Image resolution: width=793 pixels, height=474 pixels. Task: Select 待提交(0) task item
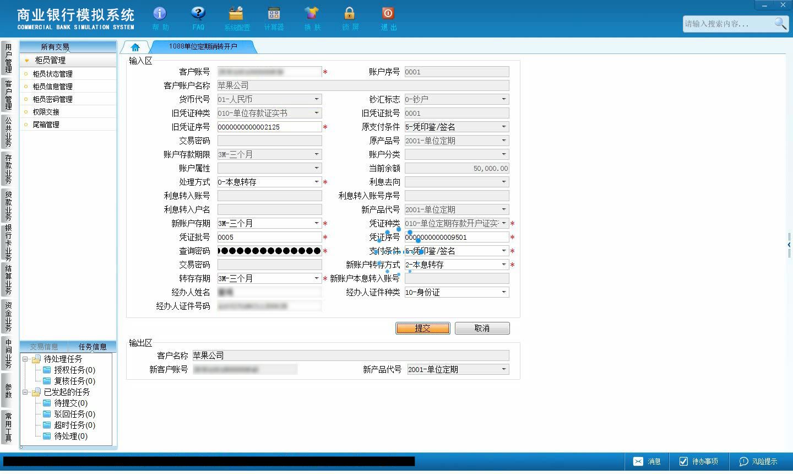click(66, 403)
